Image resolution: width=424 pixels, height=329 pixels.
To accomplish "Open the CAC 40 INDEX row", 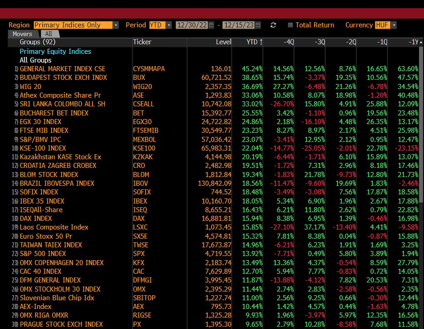I will point(214,272).
